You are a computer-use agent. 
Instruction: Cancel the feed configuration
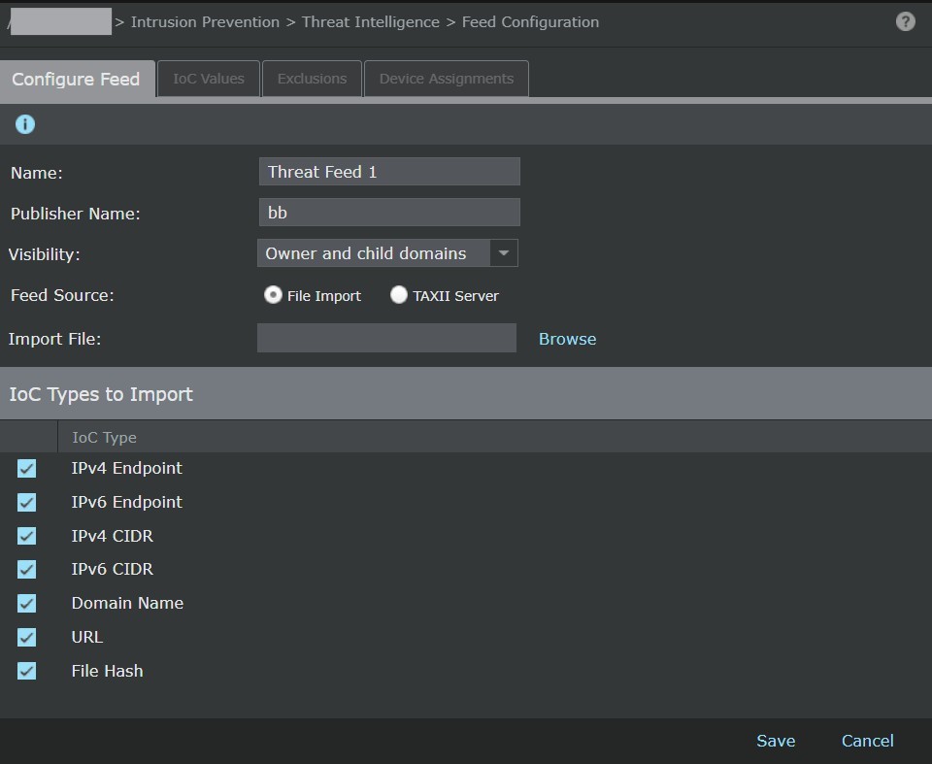(x=868, y=741)
